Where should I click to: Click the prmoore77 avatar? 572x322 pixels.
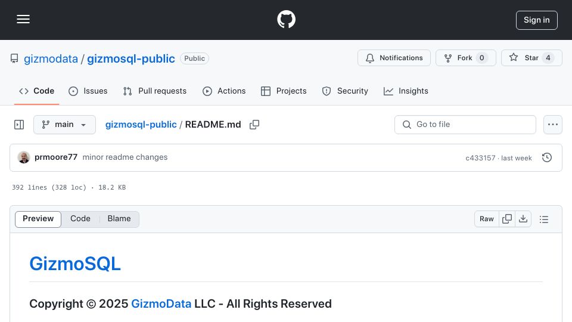(24, 157)
